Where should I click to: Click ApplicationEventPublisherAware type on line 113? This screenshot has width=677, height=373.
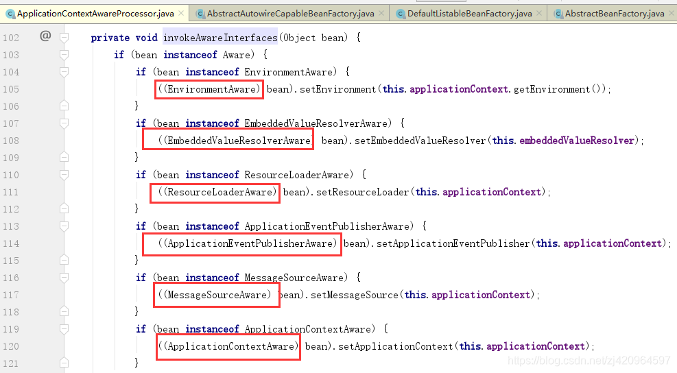click(x=327, y=226)
